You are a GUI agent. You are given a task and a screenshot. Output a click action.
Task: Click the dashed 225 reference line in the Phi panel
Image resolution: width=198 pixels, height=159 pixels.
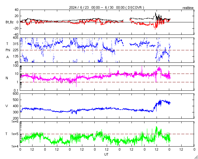(107, 50)
